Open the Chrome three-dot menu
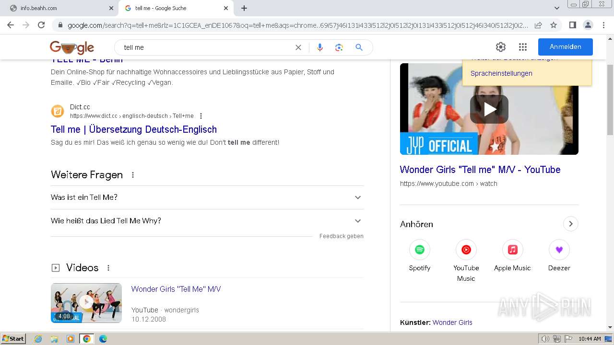This screenshot has width=614, height=345. [602, 25]
